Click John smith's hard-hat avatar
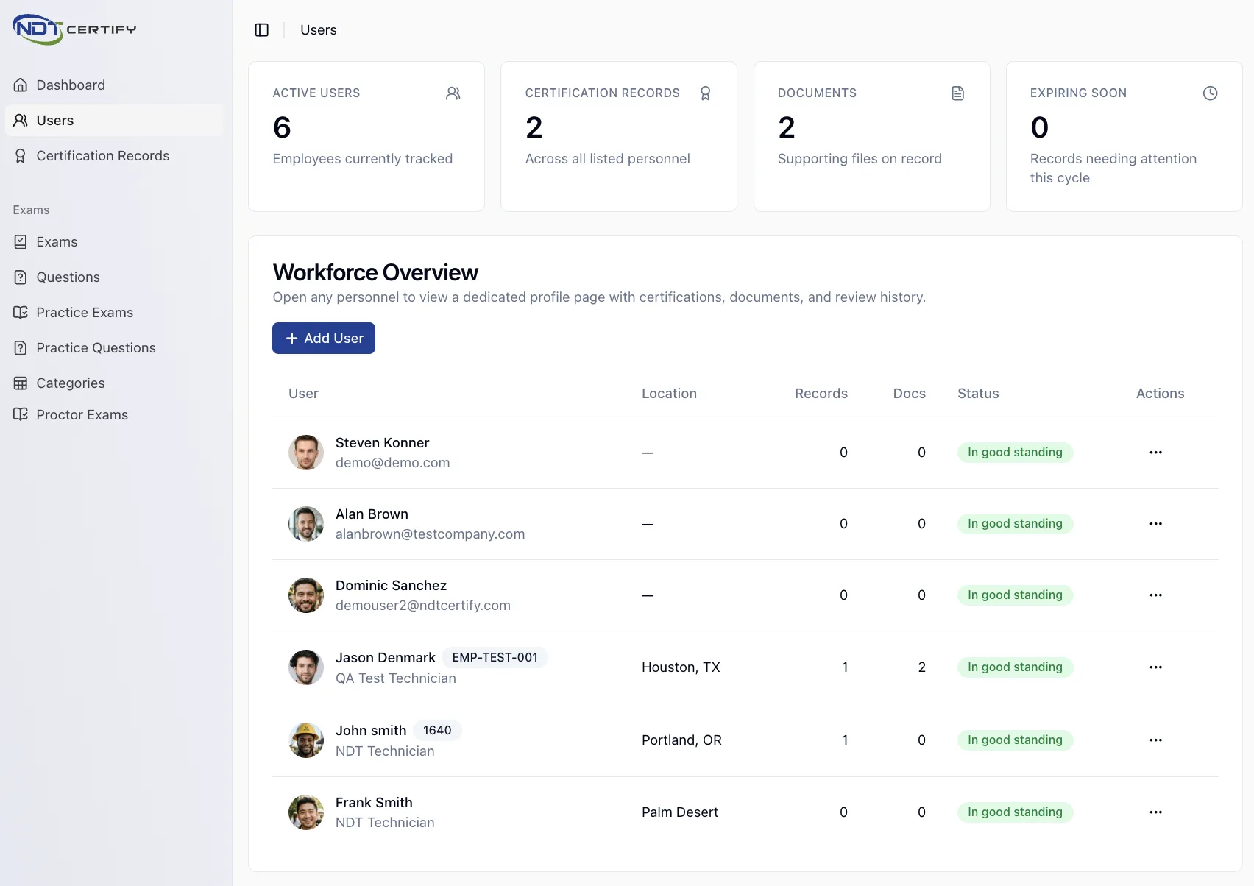The height and width of the screenshot is (886, 1254). tap(306, 740)
